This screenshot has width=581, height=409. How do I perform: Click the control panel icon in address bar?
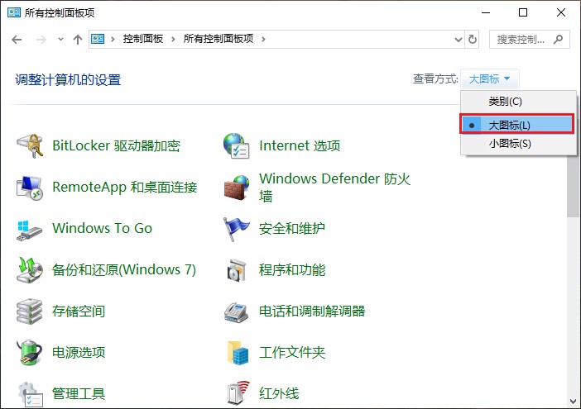(x=98, y=39)
